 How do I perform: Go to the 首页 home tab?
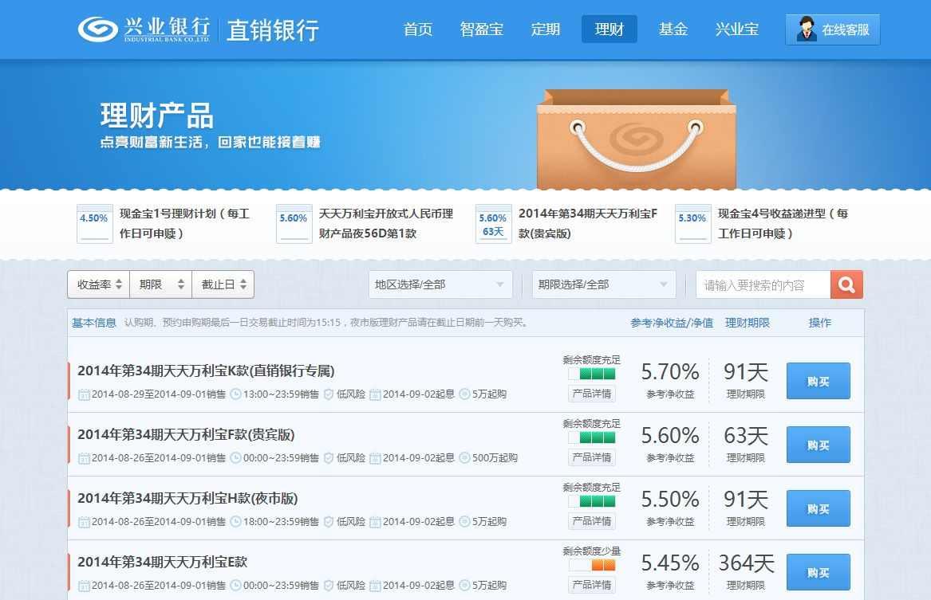click(418, 29)
